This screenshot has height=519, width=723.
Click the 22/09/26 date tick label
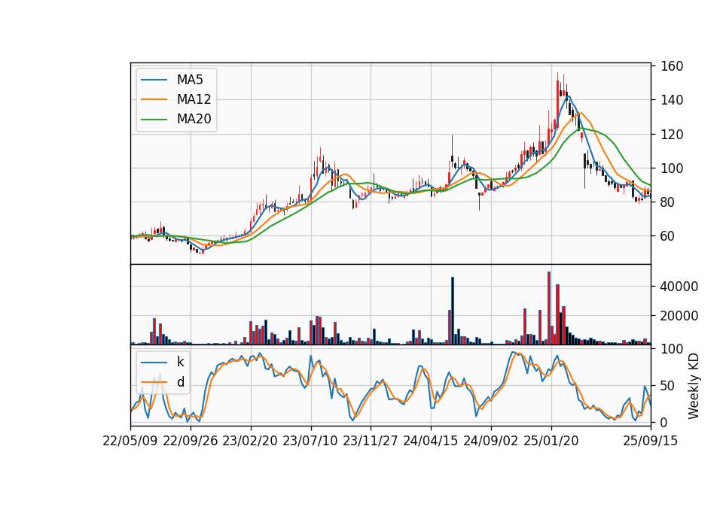191,441
